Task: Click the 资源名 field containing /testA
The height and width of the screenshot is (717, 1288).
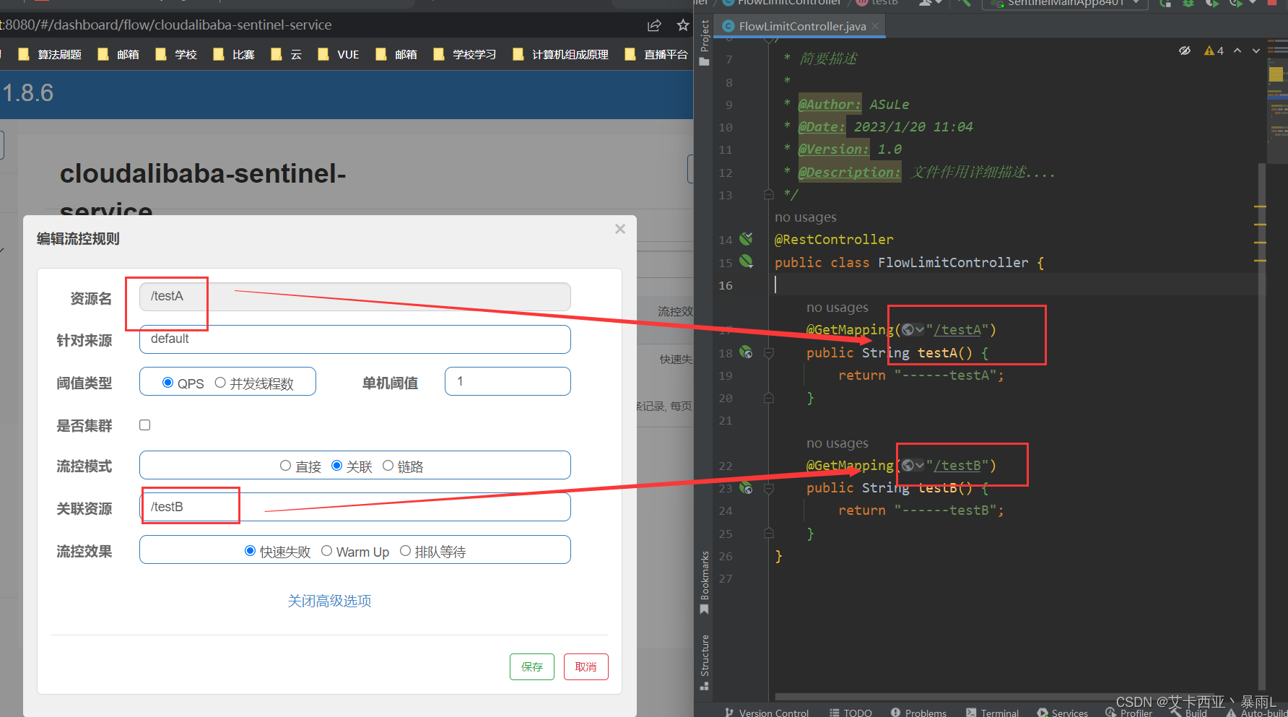Action: pyautogui.click(x=355, y=297)
